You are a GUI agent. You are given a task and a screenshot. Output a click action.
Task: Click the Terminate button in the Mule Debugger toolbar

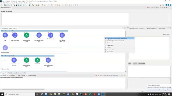148,7
